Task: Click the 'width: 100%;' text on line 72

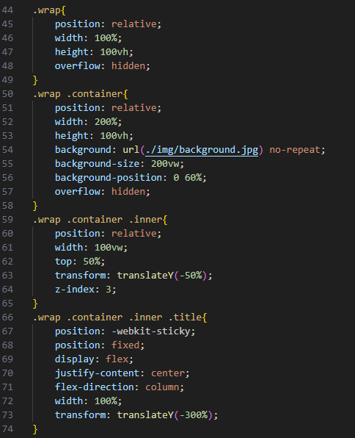Action: pyautogui.click(x=89, y=401)
